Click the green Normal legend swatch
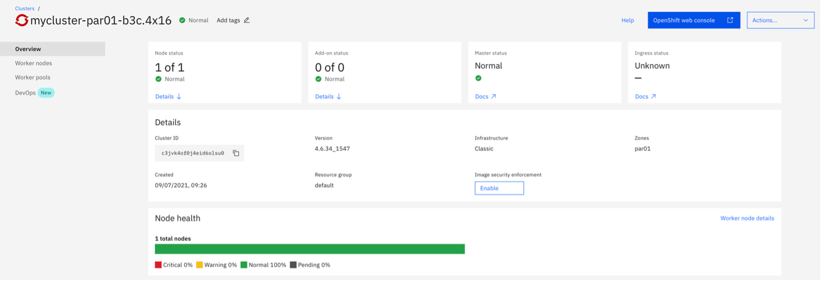823x282 pixels. pyautogui.click(x=243, y=265)
